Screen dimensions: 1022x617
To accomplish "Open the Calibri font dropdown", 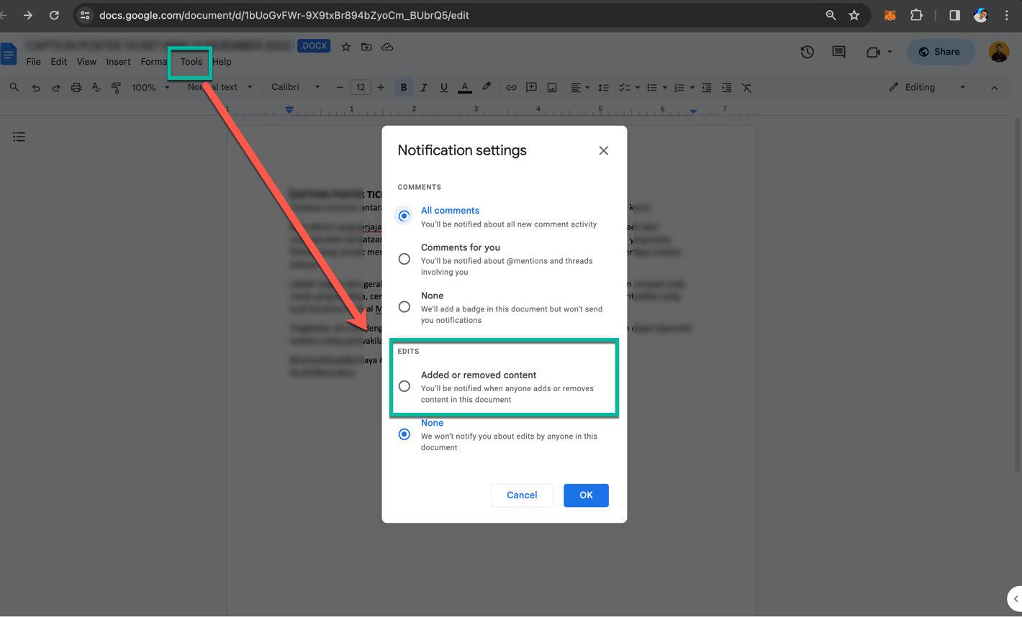I will (295, 87).
